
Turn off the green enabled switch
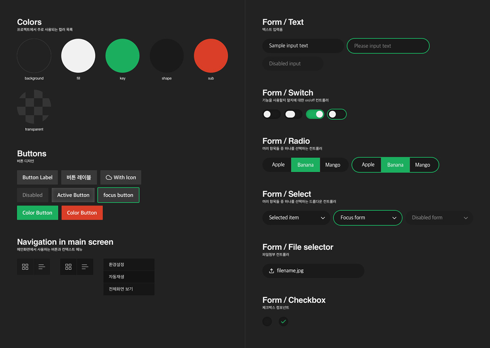[315, 114]
